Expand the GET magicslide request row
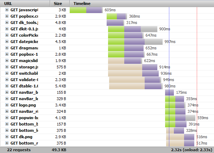The width and height of the screenshot is (214, 153). (7, 61)
